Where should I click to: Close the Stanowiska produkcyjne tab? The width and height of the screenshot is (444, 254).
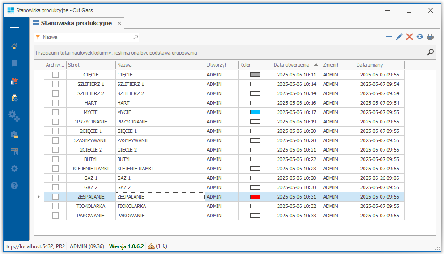(119, 23)
